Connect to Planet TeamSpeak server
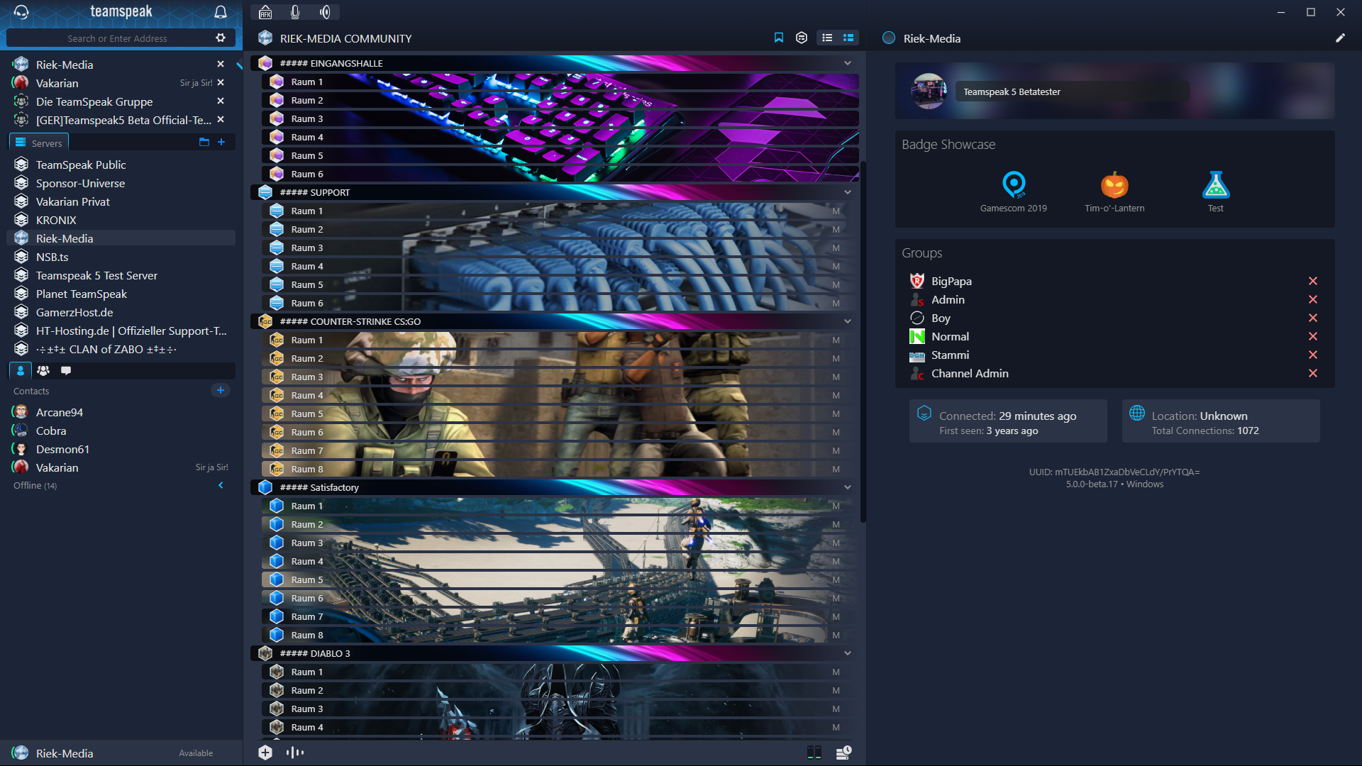This screenshot has width=1362, height=766. [82, 294]
